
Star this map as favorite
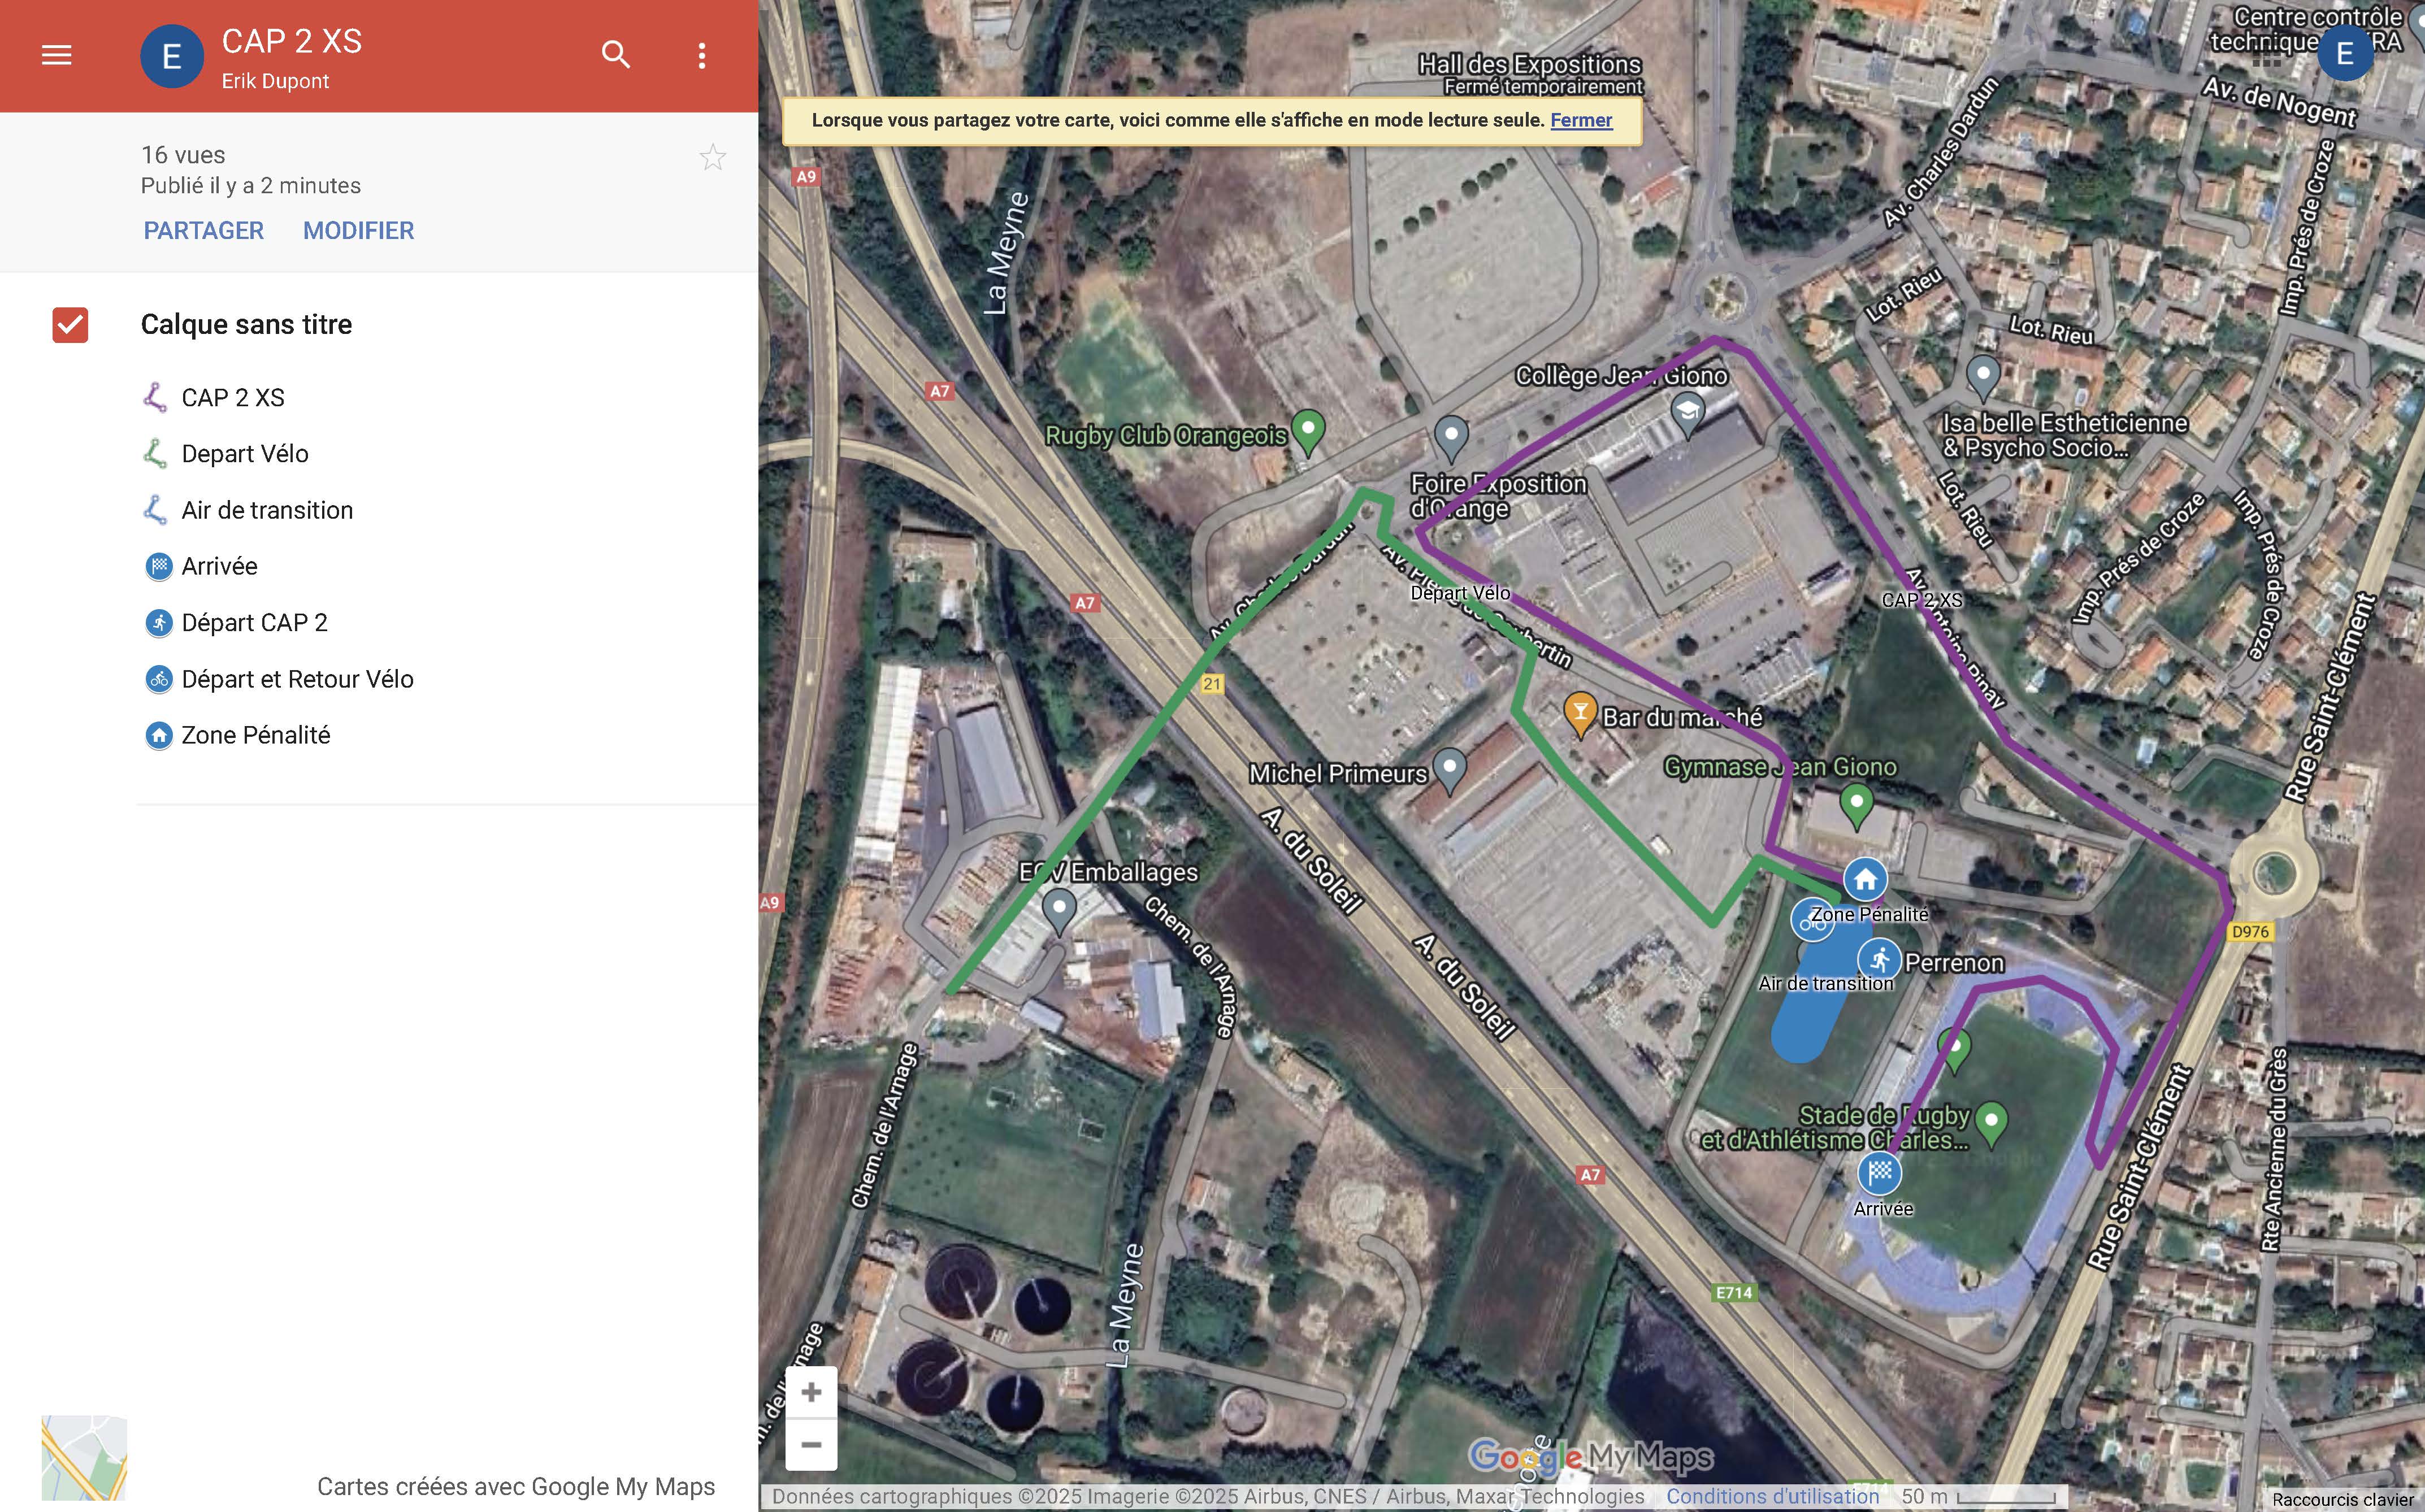[712, 157]
